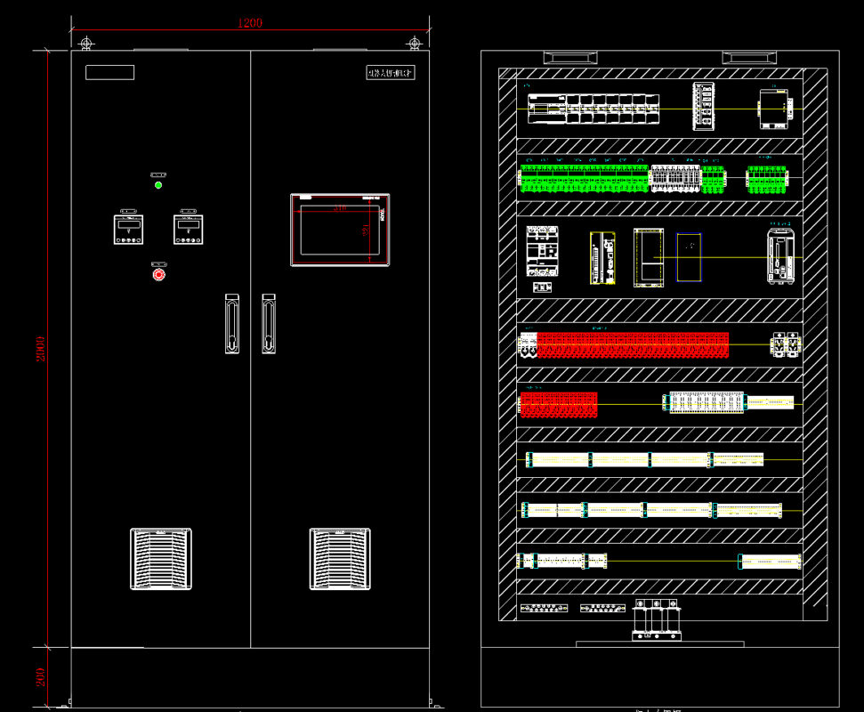Viewport: 864px width, 712px height.
Task: Click the top-right hatched cable duct cover
Action: point(749,57)
